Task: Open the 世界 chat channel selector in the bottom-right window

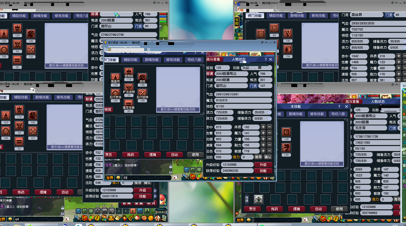Action: point(240,220)
